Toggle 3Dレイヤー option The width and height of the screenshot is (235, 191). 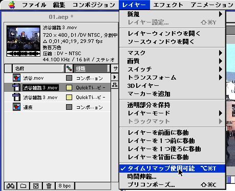tap(173, 86)
